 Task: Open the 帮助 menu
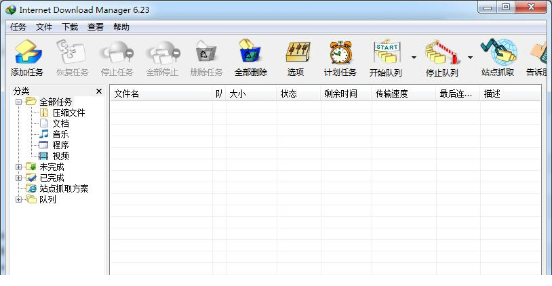point(121,27)
